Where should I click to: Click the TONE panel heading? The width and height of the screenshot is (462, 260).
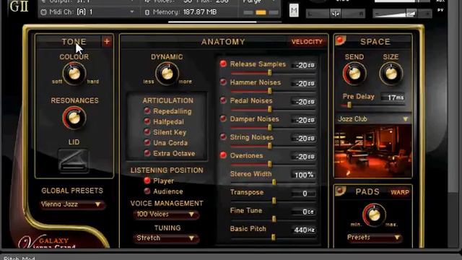click(74, 42)
